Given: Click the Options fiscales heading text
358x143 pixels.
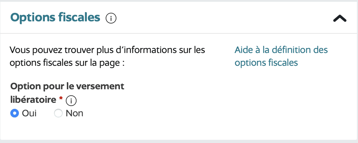Looking at the screenshot, I should [x=55, y=17].
